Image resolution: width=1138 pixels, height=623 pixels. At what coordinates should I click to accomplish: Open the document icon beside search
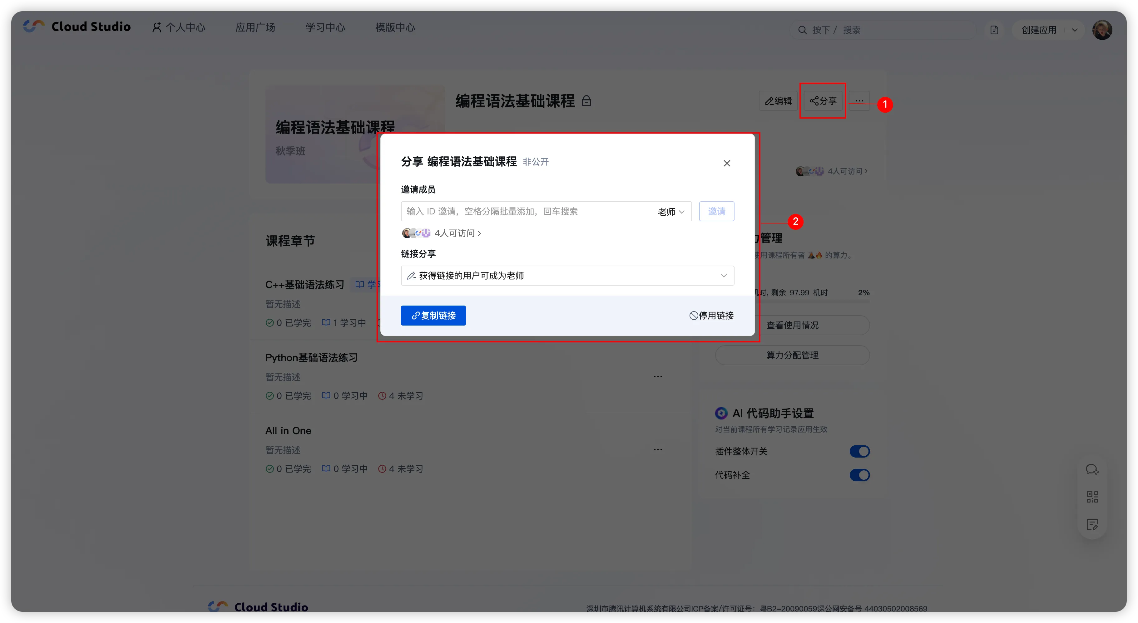pos(994,30)
